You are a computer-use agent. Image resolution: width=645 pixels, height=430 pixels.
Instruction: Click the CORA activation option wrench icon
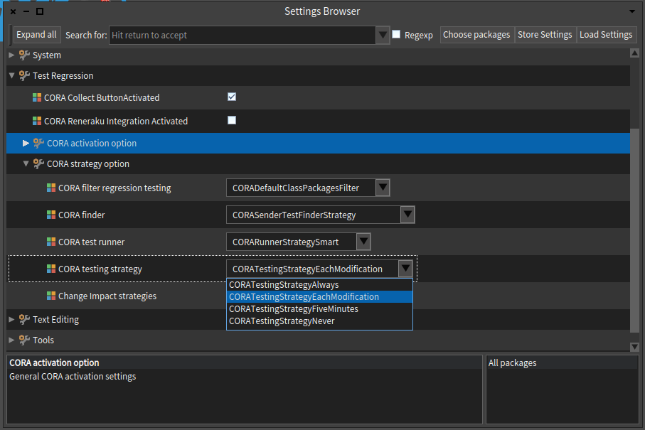38,143
